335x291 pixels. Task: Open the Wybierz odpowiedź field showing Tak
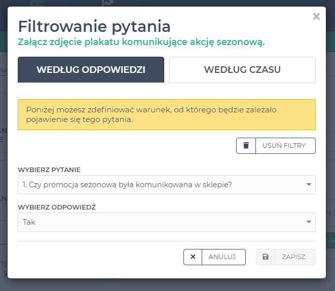pos(162,222)
